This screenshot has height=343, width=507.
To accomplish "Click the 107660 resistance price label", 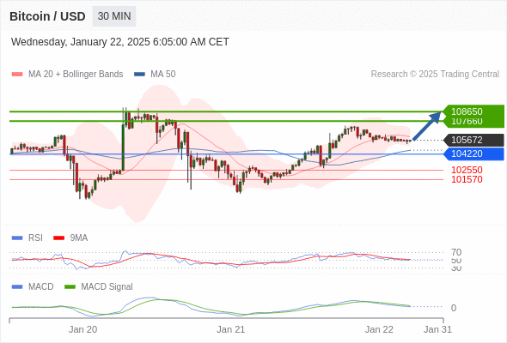I will click(467, 121).
